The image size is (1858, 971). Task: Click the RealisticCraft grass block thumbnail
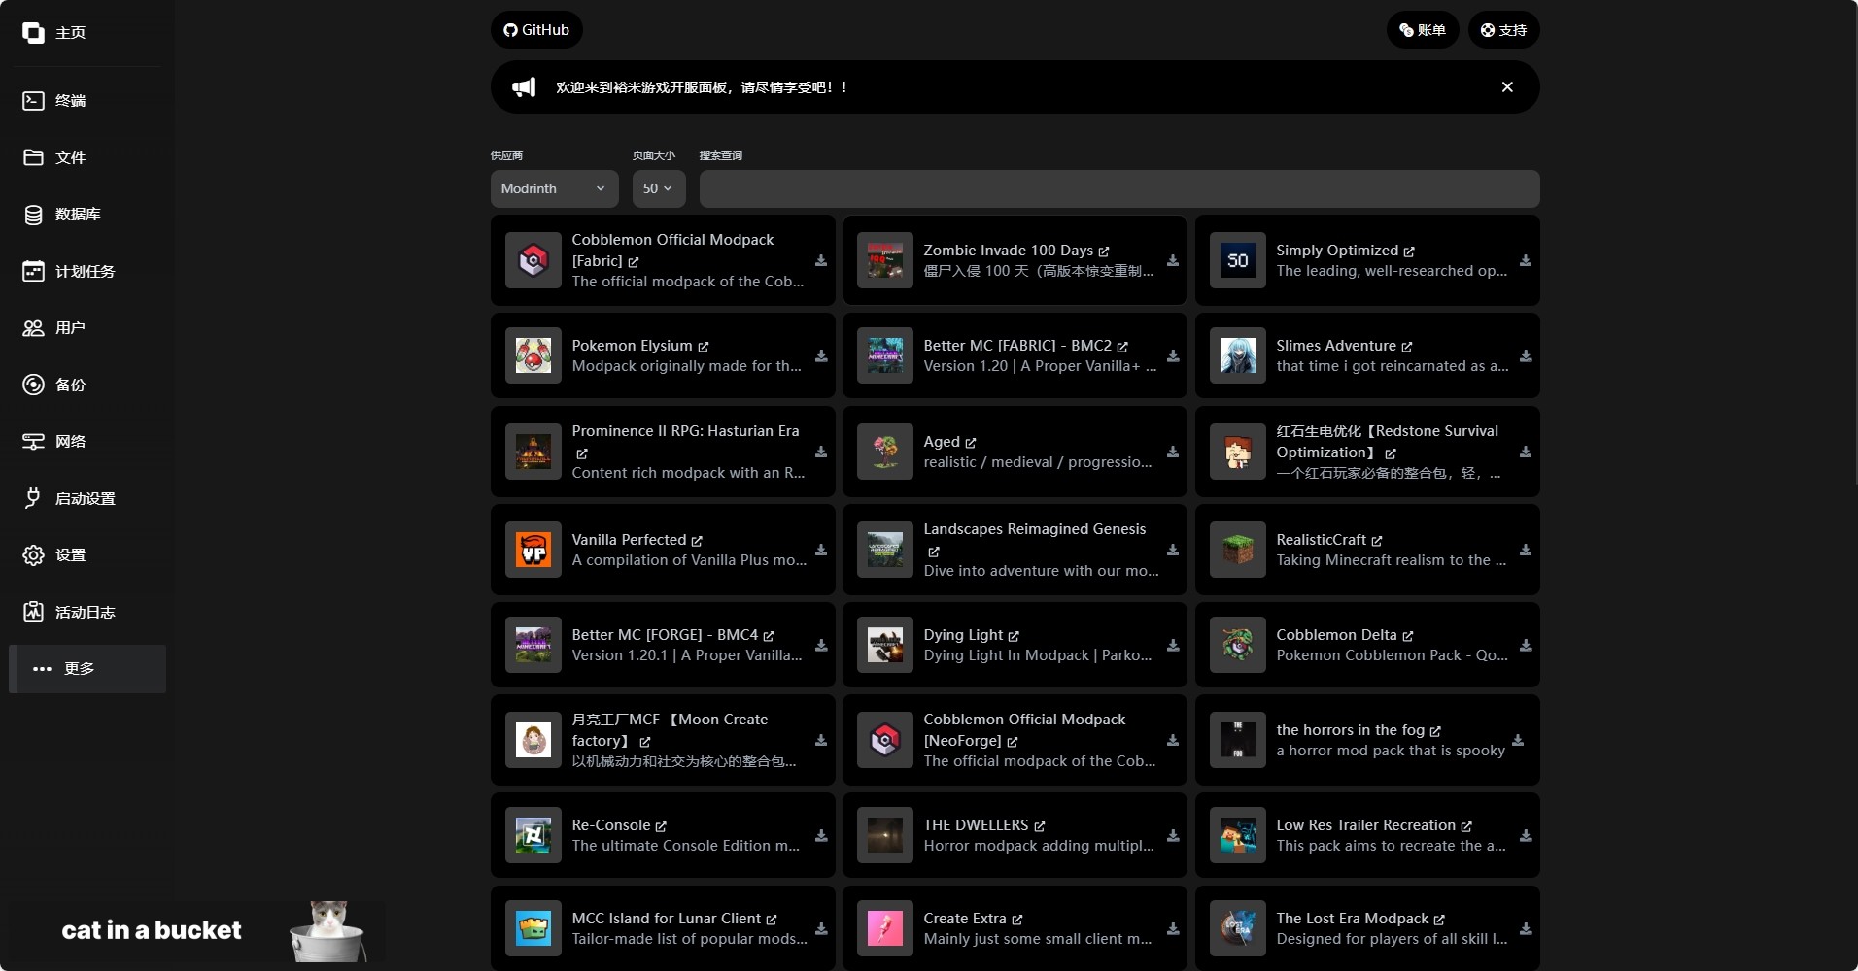(x=1238, y=550)
